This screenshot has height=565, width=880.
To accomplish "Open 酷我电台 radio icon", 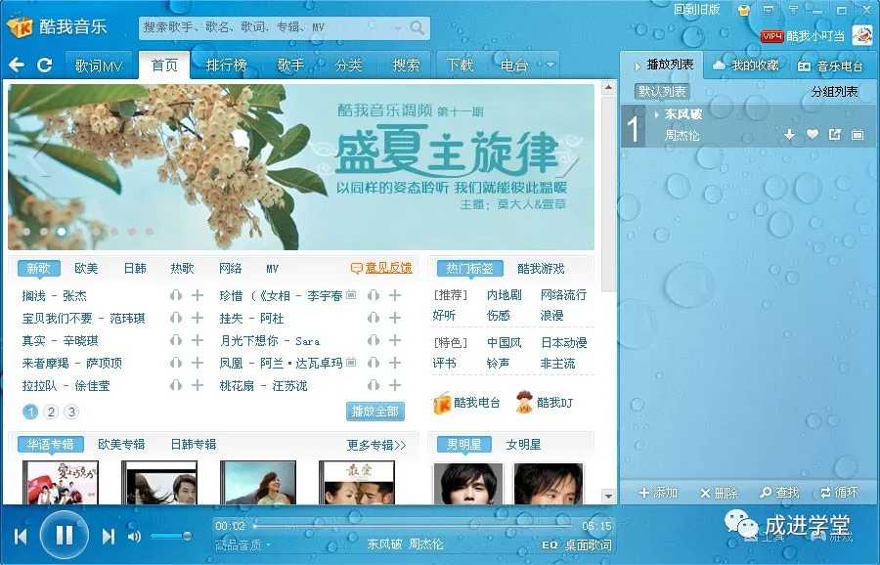I will [442, 403].
